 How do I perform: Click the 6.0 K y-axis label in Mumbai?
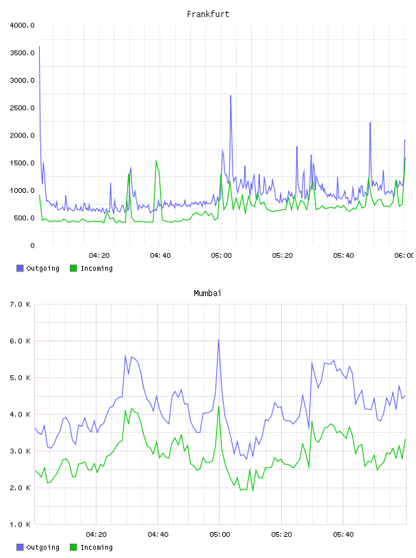[x=21, y=341]
